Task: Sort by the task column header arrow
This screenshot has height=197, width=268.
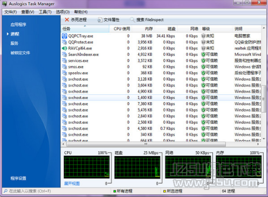Action: [85, 26]
